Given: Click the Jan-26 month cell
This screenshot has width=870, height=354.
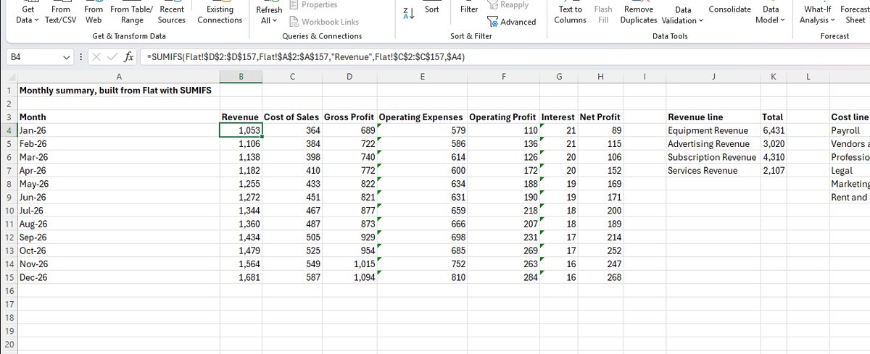Looking at the screenshot, I should (x=117, y=131).
